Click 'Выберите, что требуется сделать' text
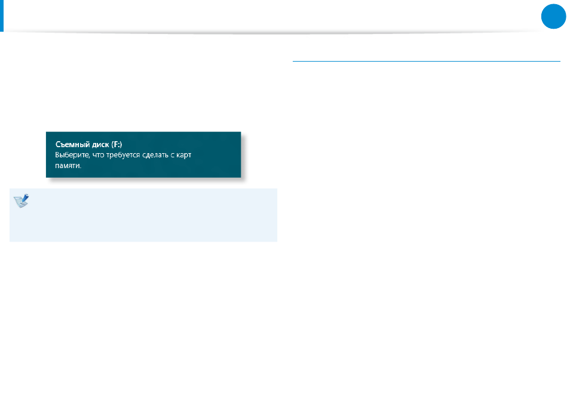This screenshot has height=405, width=570. point(112,155)
